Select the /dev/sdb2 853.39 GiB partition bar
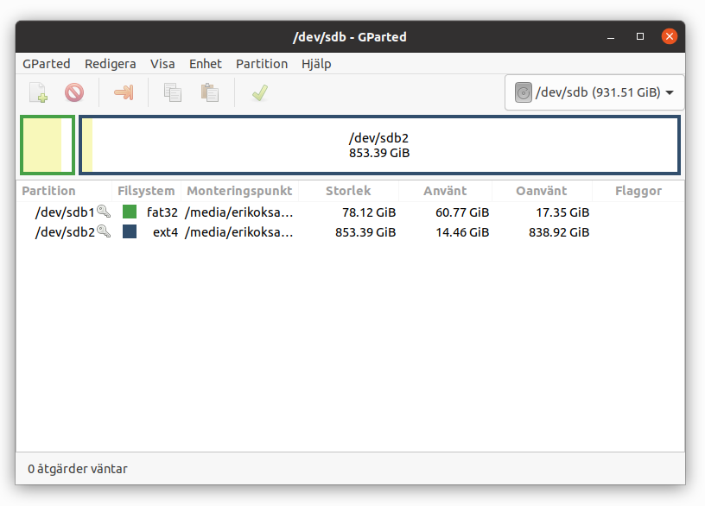 (379, 145)
